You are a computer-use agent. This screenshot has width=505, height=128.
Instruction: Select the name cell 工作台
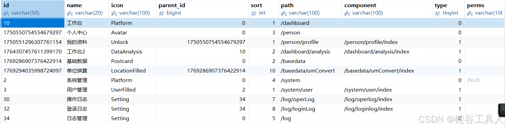(87, 23)
